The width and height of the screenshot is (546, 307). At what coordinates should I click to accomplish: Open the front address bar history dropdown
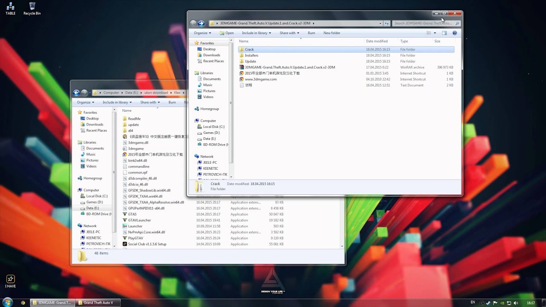(380, 23)
